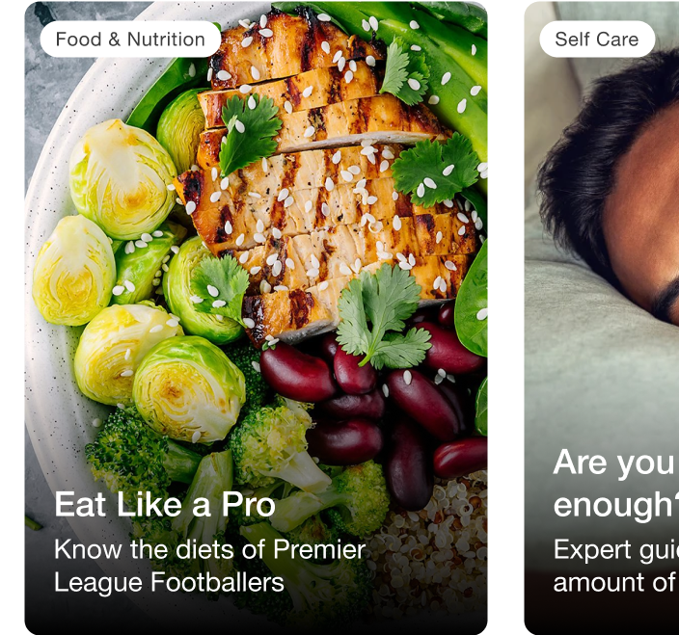The height and width of the screenshot is (635, 679).
Task: Click the word 'Pro' in the food headline
Action: click(x=249, y=504)
